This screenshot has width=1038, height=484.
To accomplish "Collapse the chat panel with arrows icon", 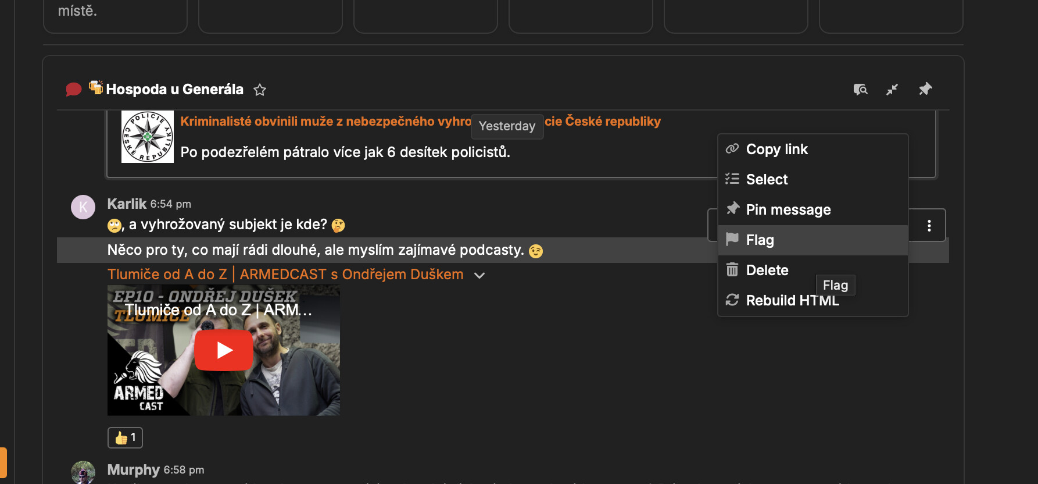I will (x=892, y=89).
